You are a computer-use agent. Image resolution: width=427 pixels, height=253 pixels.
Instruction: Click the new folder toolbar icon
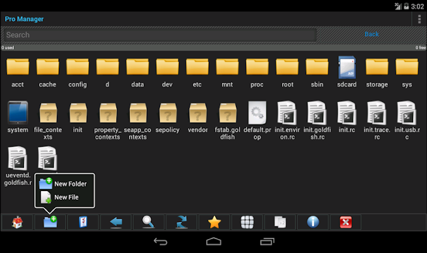pos(50,222)
